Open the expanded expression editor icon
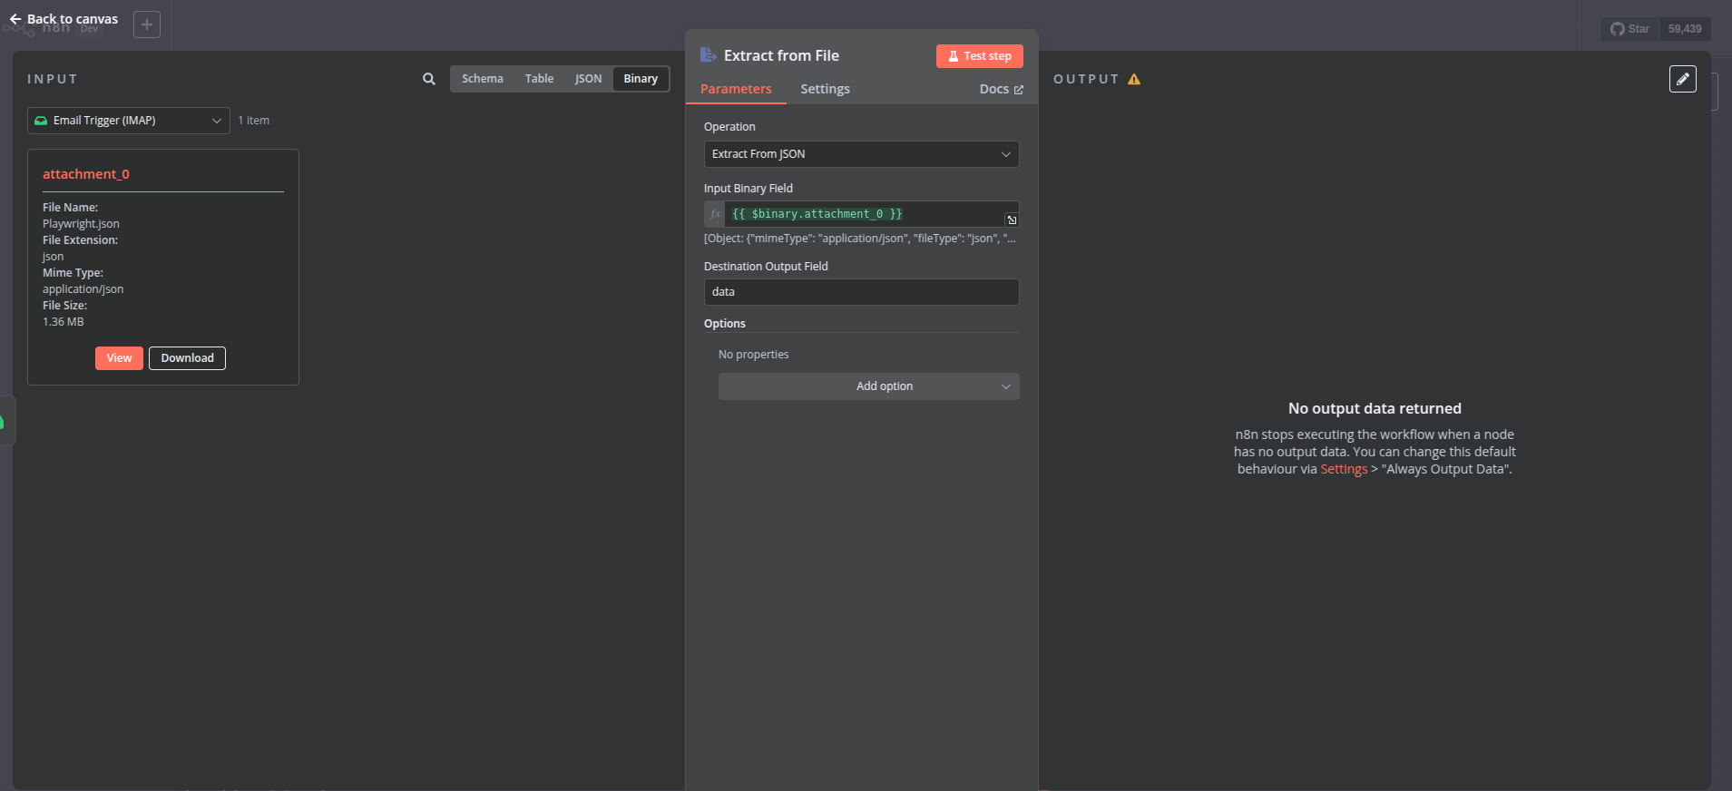This screenshot has height=791, width=1732. point(1012,220)
